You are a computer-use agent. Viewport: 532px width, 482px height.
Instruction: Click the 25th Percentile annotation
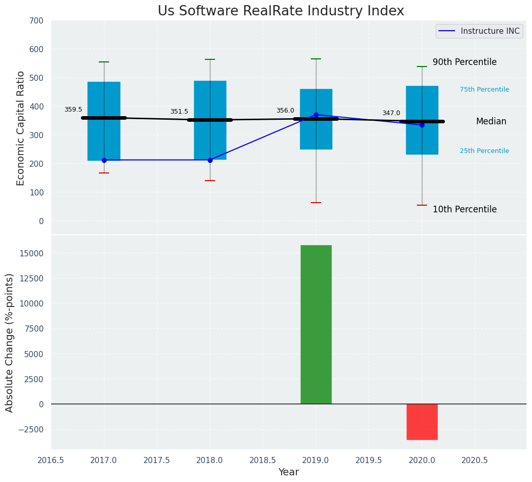(x=484, y=151)
